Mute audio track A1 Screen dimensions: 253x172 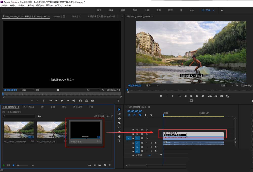(147, 143)
